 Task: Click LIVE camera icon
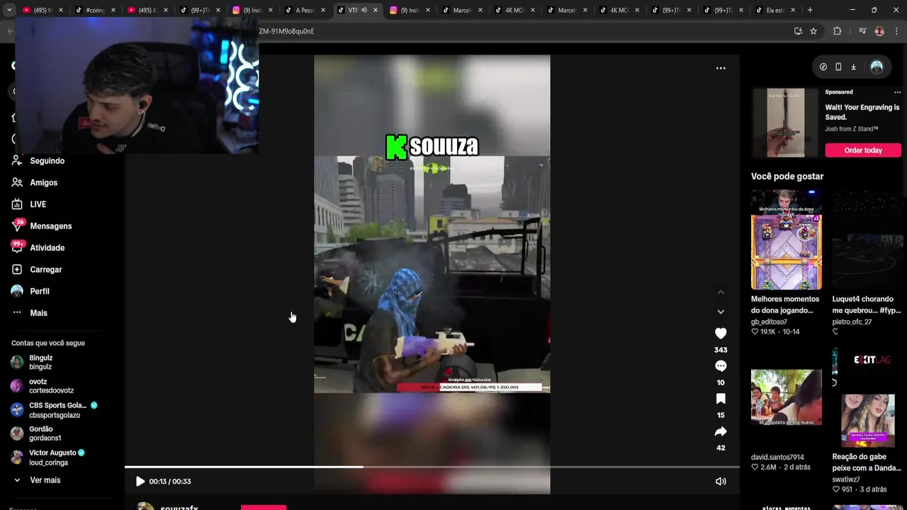17,205
